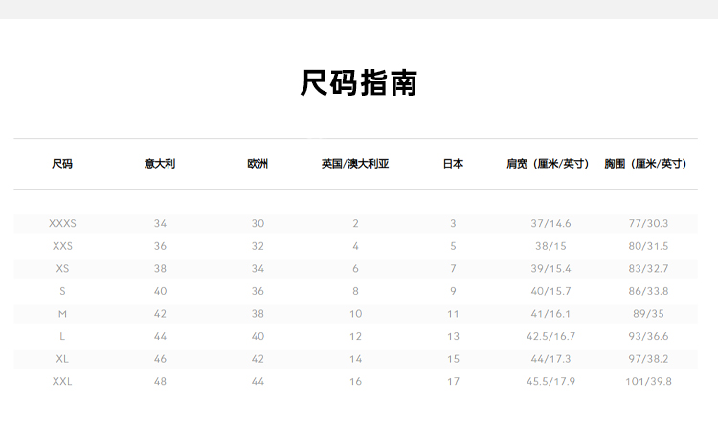
Task: Click the 英国/澳大利亚 column header
Action: click(355, 164)
